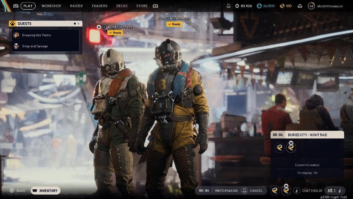The image size is (353, 199).
Task: Click the Ready badge under xlostinthesaucex
Action: click(174, 24)
